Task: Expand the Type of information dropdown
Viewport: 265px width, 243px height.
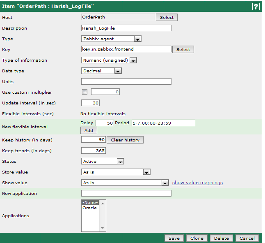Action: click(x=109, y=60)
